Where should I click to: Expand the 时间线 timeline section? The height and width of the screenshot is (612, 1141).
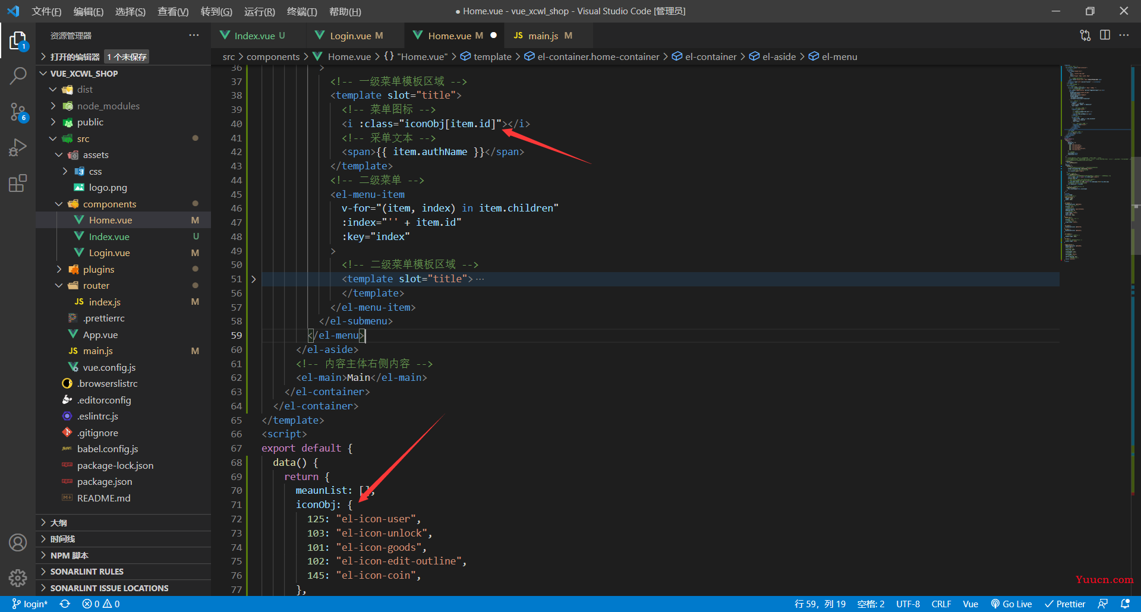pos(62,539)
